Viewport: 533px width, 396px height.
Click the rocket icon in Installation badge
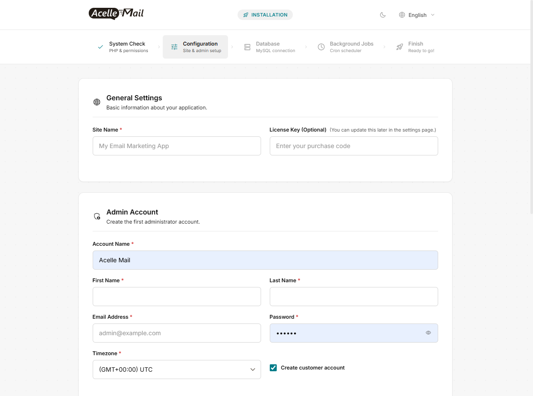click(246, 15)
